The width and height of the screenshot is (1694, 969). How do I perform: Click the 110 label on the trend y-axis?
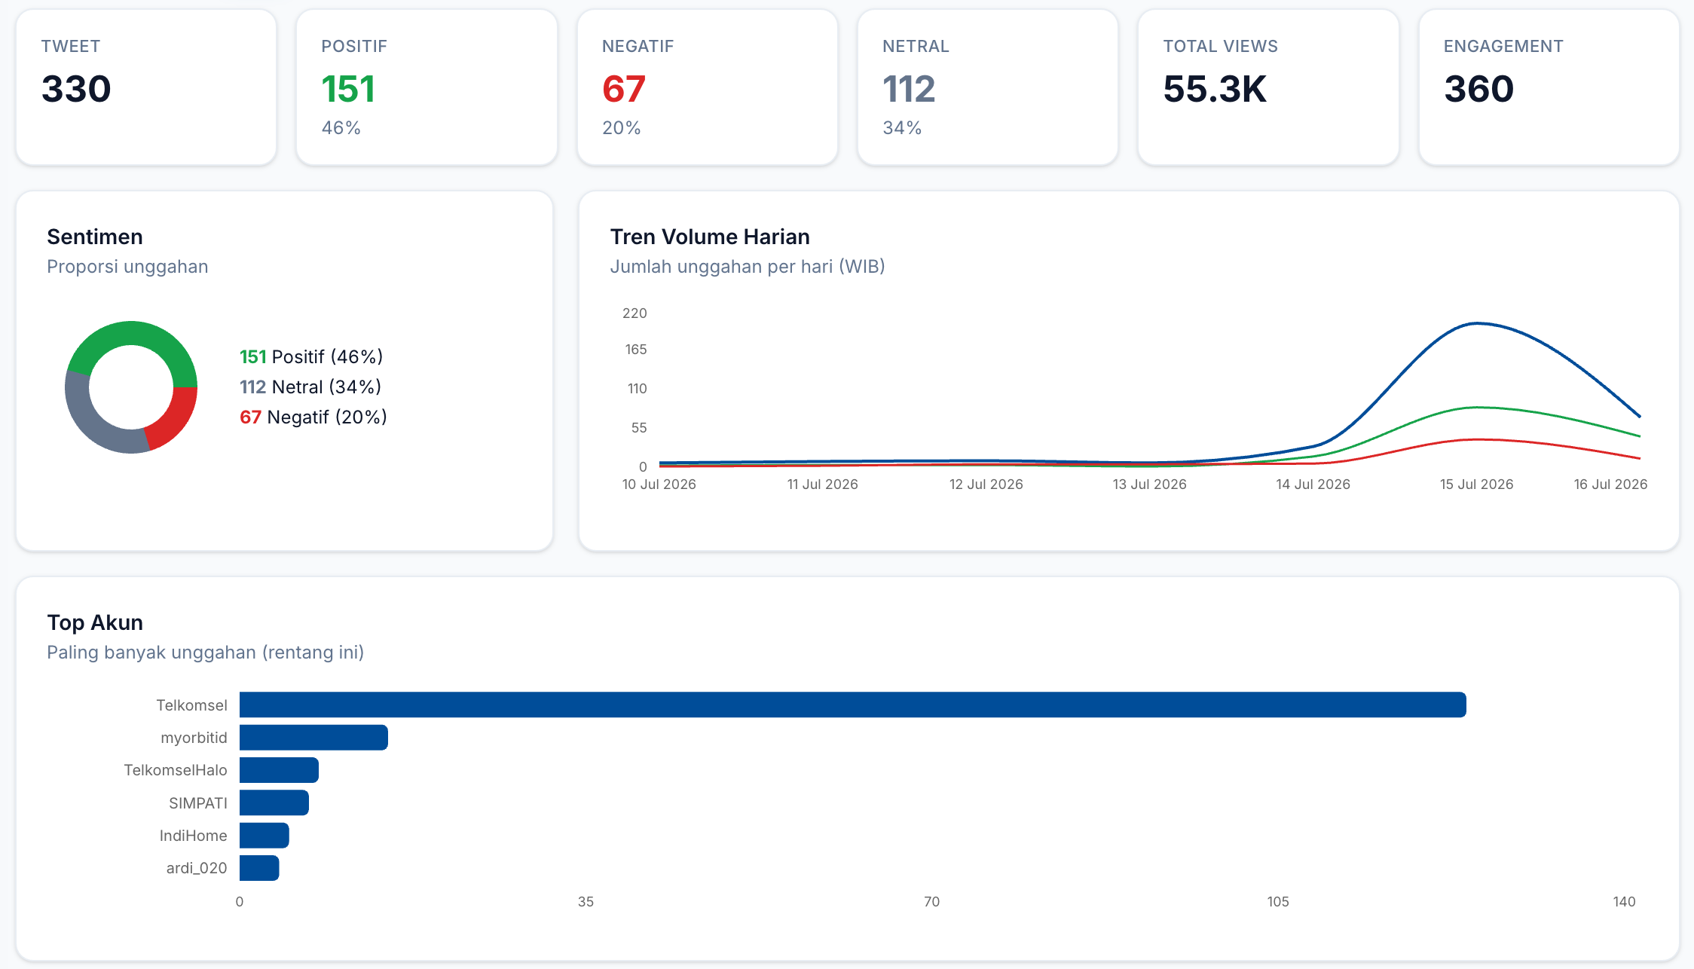(x=638, y=389)
